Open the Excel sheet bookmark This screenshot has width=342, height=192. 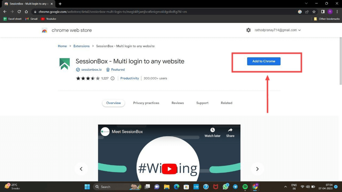[x=12, y=19]
